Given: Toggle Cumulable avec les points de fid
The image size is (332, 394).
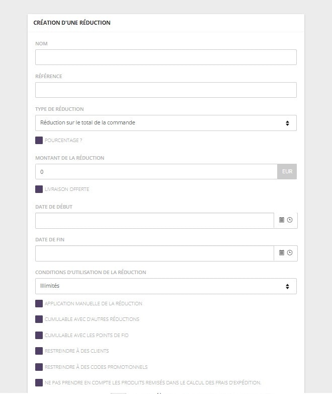Looking at the screenshot, I should (x=39, y=335).
